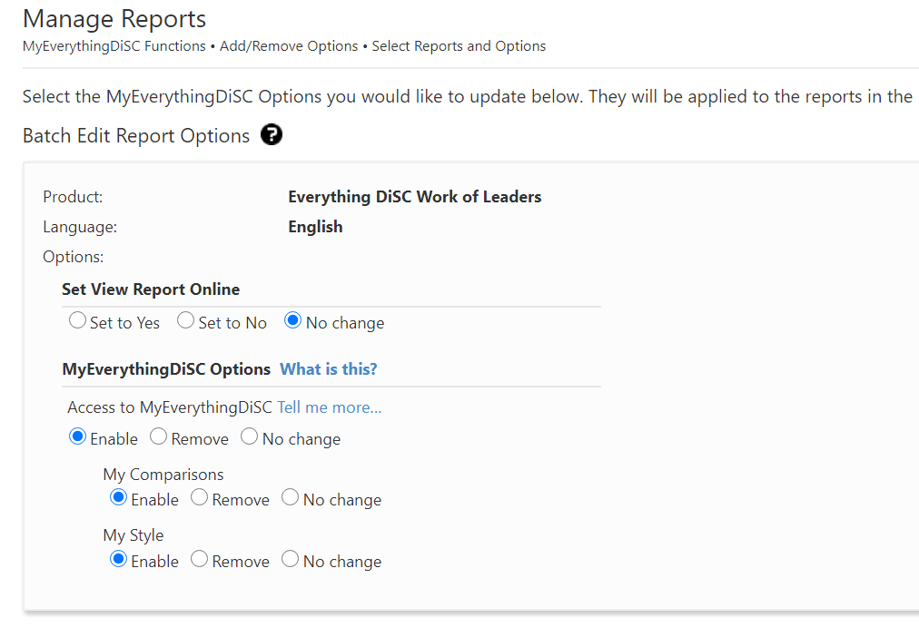Select Remove for Access to MyEverythingDiSC
Viewport: 919px width, 637px height.
(158, 436)
